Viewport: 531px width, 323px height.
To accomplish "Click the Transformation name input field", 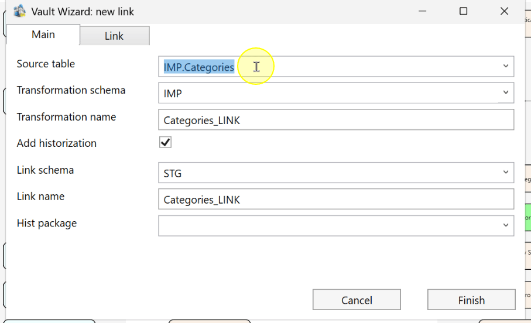I will (336, 119).
